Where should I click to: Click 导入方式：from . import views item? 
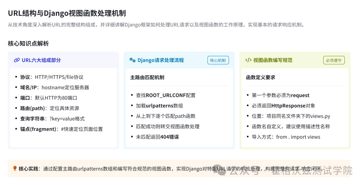(x=286, y=137)
